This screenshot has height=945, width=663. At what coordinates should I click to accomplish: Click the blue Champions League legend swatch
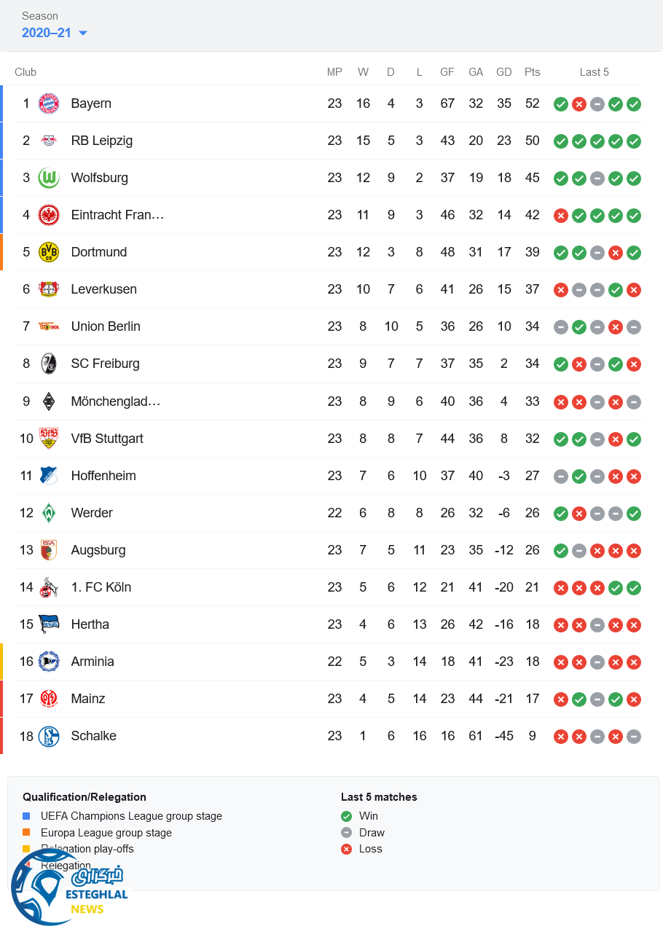26,816
